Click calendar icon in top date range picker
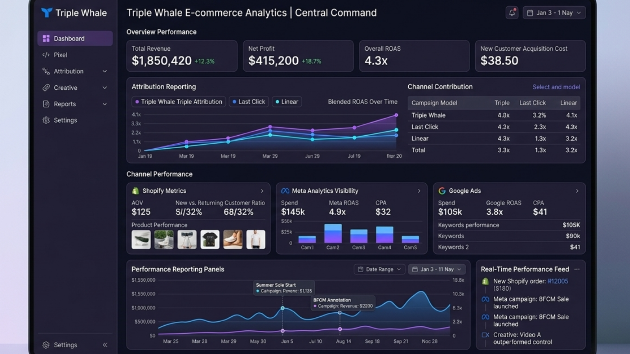Viewport: 630px width, 354px height. 530,13
